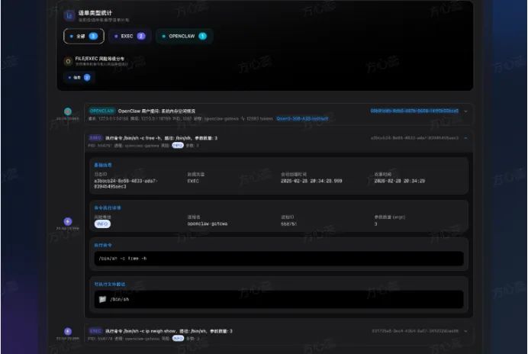Click the green timeline node for OpenClaw entry
The image size is (528, 354).
(x=68, y=111)
